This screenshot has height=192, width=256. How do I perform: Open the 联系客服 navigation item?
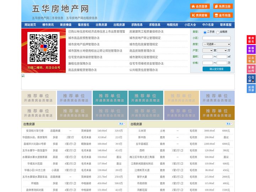click(226, 25)
